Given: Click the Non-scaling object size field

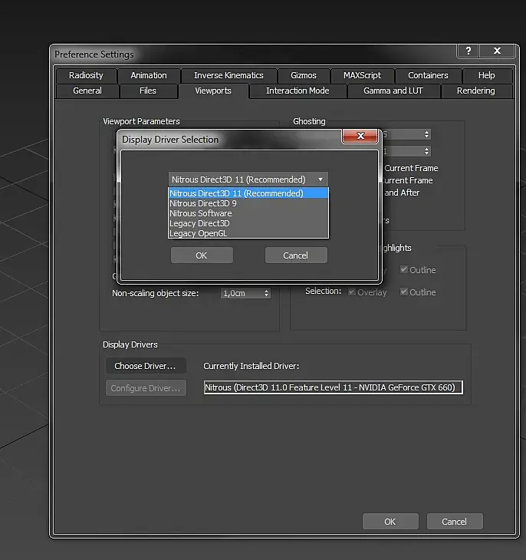Looking at the screenshot, I should tap(242, 293).
